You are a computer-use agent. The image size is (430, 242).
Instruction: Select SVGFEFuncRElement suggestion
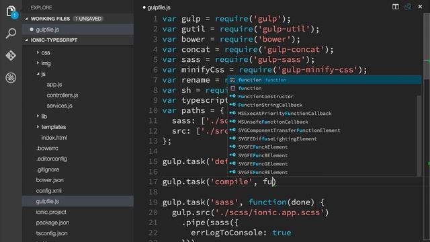tap(322, 172)
